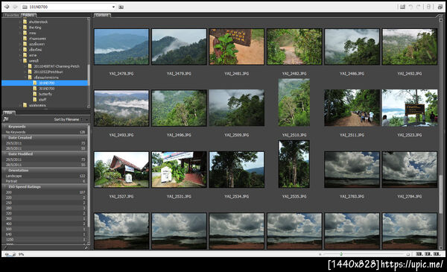This screenshot has width=447, height=272.
Task: Filter Date Created by 28/5/2011
Action: [x=45, y=148]
